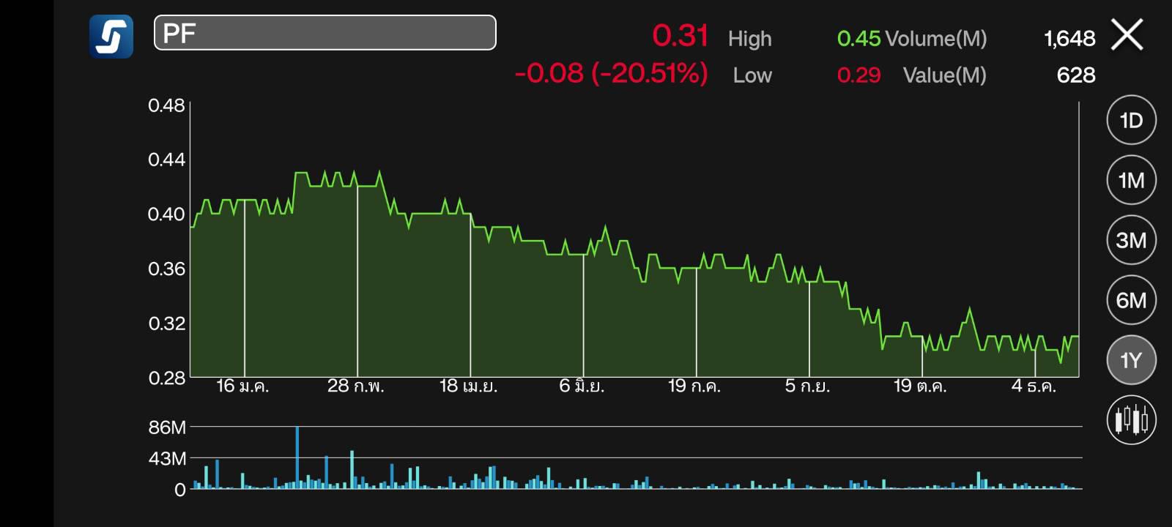Select the 1Y time range button
The image size is (1172, 527).
[1131, 360]
